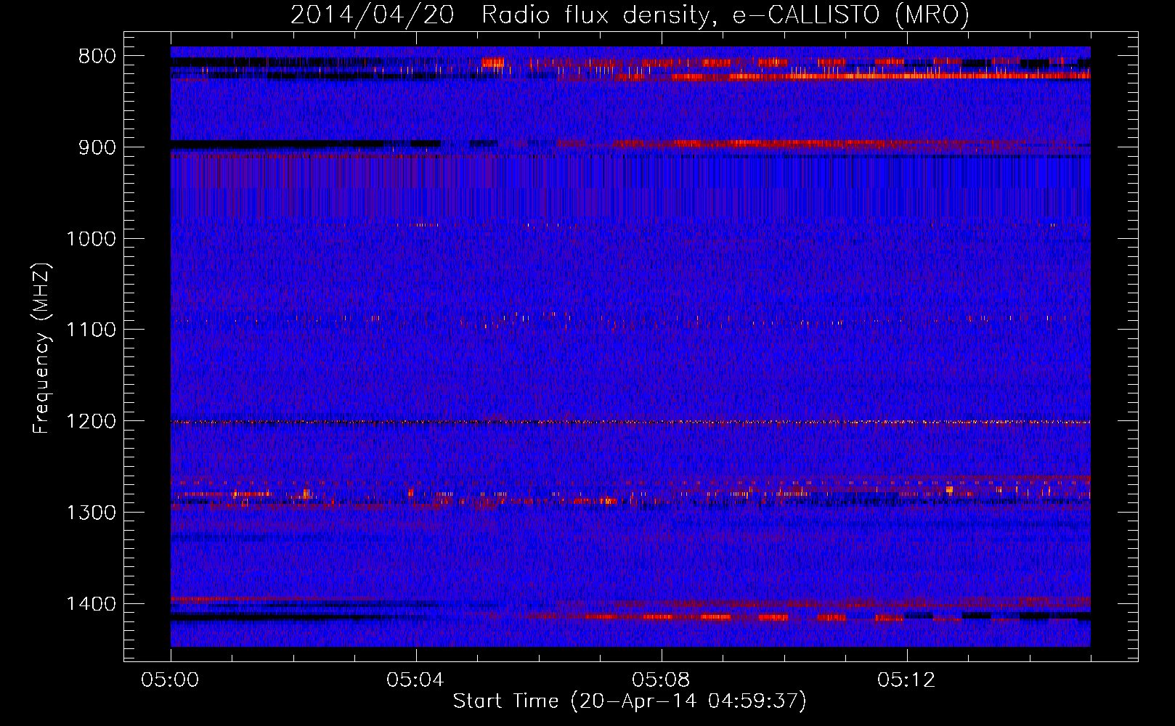This screenshot has width=1175, height=726.
Task: Click the 05:08 time tick label
Action: click(661, 680)
